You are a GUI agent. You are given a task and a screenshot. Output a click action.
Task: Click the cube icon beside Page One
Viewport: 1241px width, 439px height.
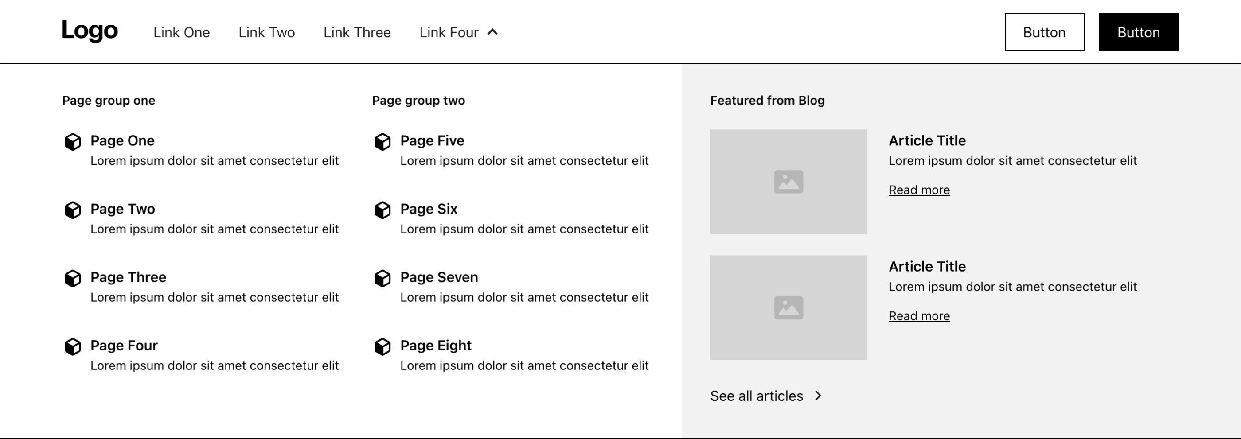[73, 141]
